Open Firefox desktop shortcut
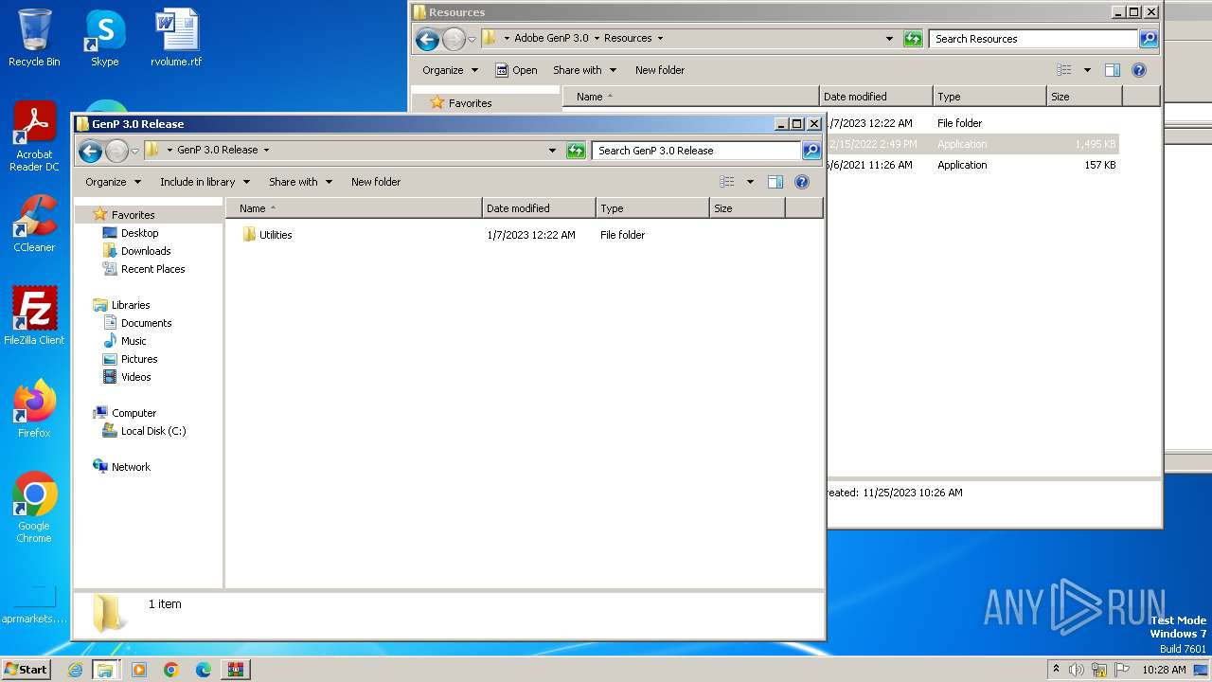Image resolution: width=1212 pixels, height=682 pixels. (x=34, y=409)
